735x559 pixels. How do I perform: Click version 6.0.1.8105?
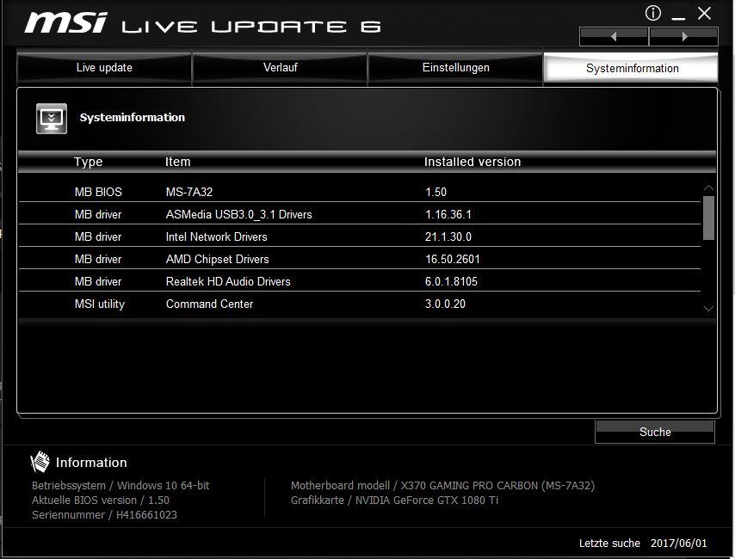point(451,281)
